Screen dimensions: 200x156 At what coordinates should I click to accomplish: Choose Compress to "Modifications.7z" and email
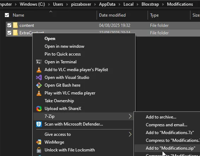pos(167,140)
